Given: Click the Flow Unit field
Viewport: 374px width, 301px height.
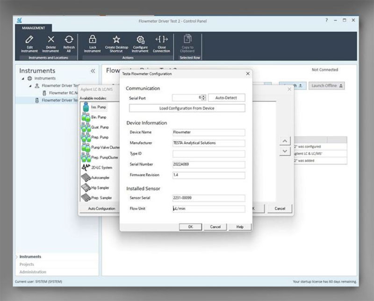Looking at the screenshot, I should click(209, 209).
